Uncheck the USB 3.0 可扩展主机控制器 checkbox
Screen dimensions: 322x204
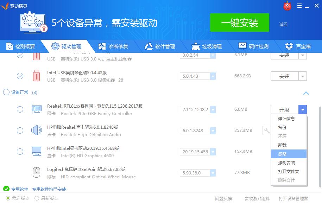click(20, 55)
